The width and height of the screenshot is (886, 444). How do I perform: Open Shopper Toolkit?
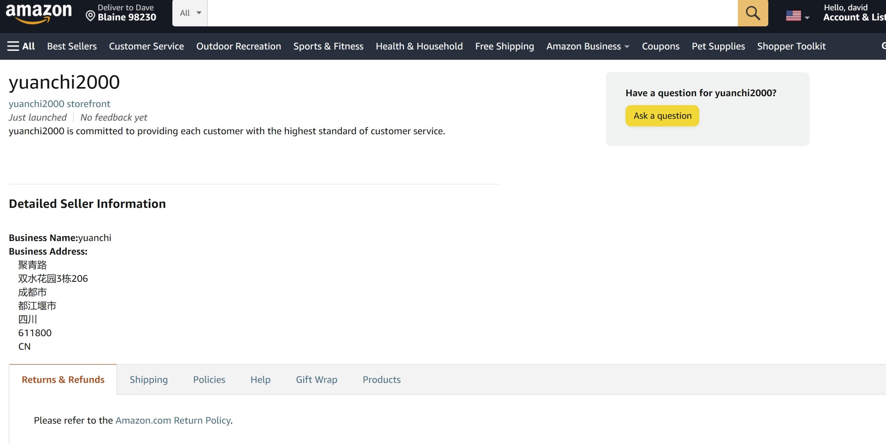[791, 46]
